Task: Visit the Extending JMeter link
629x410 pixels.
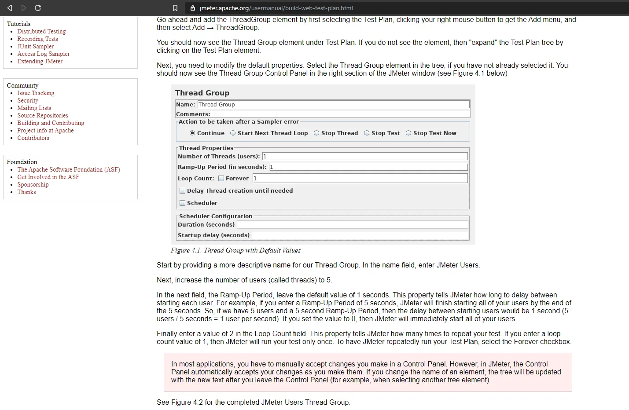Action: [x=40, y=61]
